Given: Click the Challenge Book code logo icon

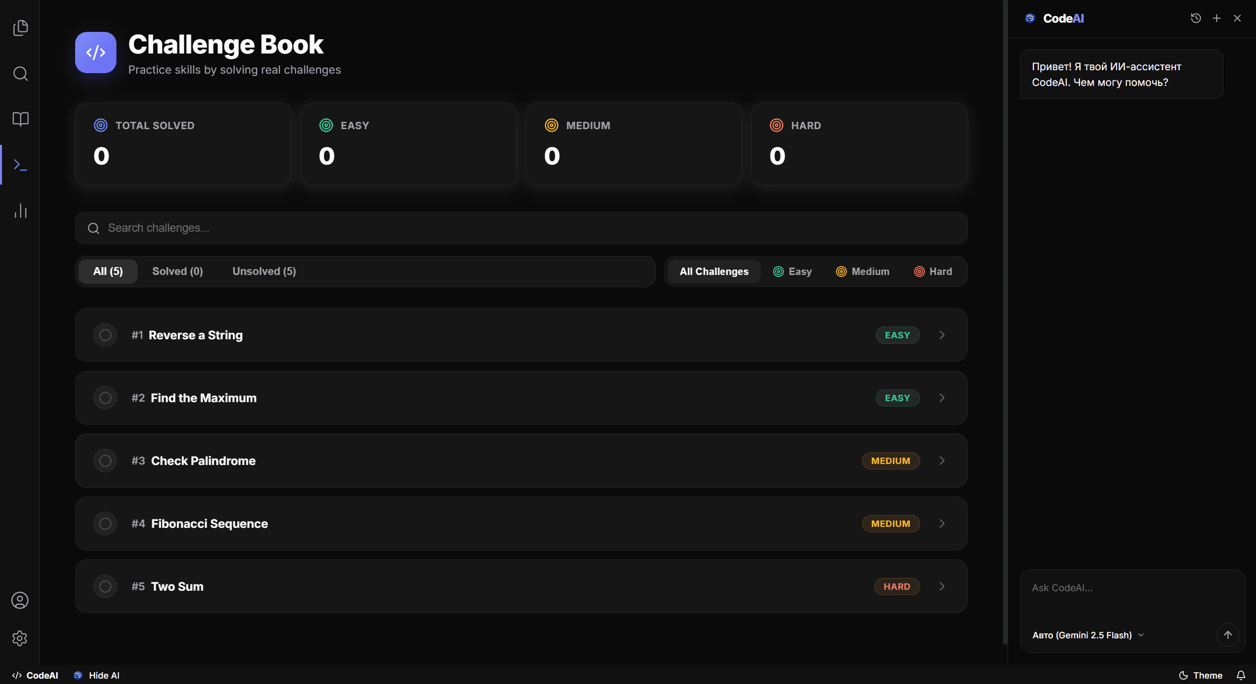Looking at the screenshot, I should click(96, 53).
